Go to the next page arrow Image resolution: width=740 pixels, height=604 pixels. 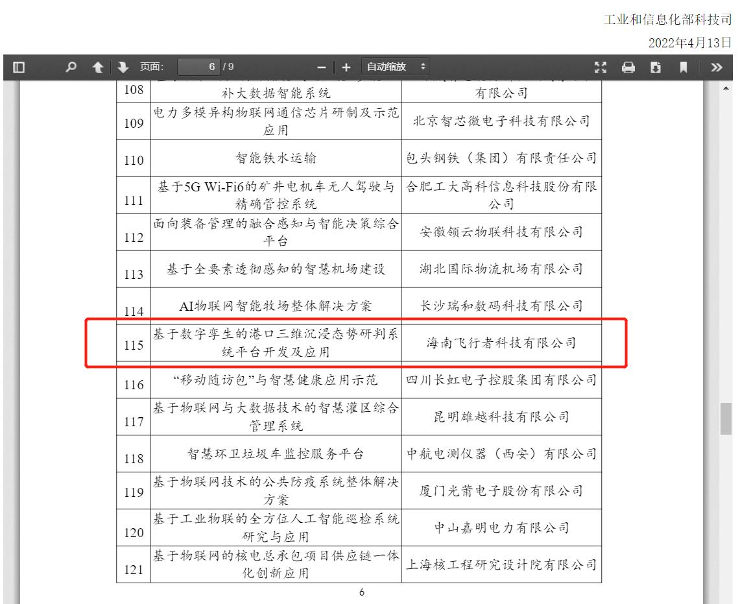(x=123, y=67)
